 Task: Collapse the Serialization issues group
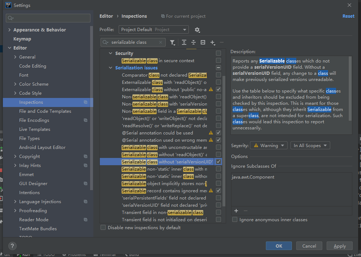click(111, 68)
